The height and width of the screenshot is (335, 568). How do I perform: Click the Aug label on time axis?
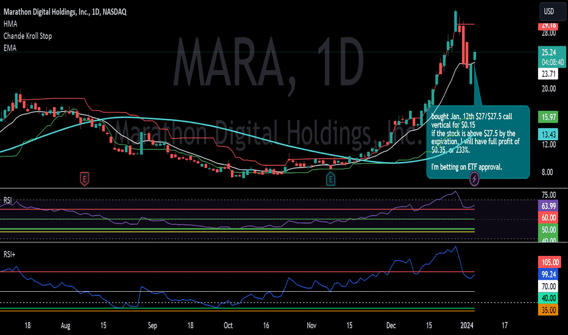coord(65,326)
